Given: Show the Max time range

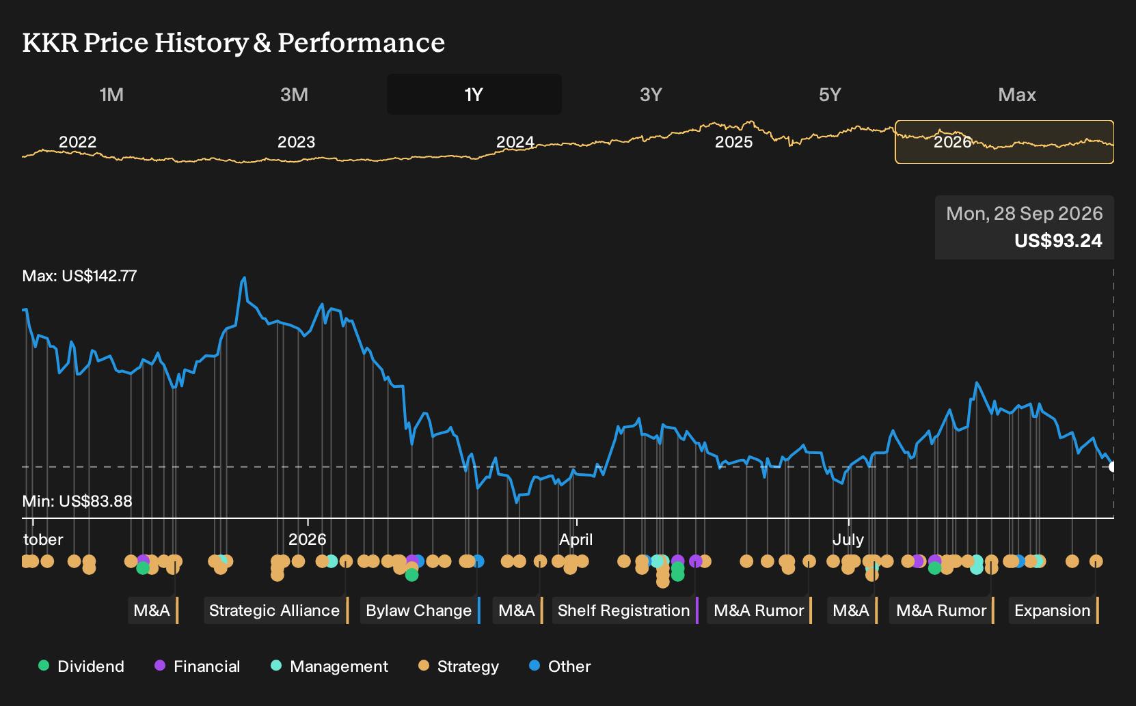Looking at the screenshot, I should pyautogui.click(x=1017, y=94).
